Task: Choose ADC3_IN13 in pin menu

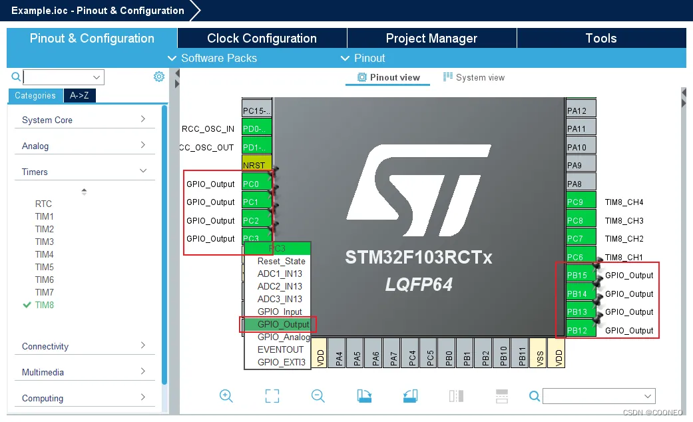Action: coord(278,299)
